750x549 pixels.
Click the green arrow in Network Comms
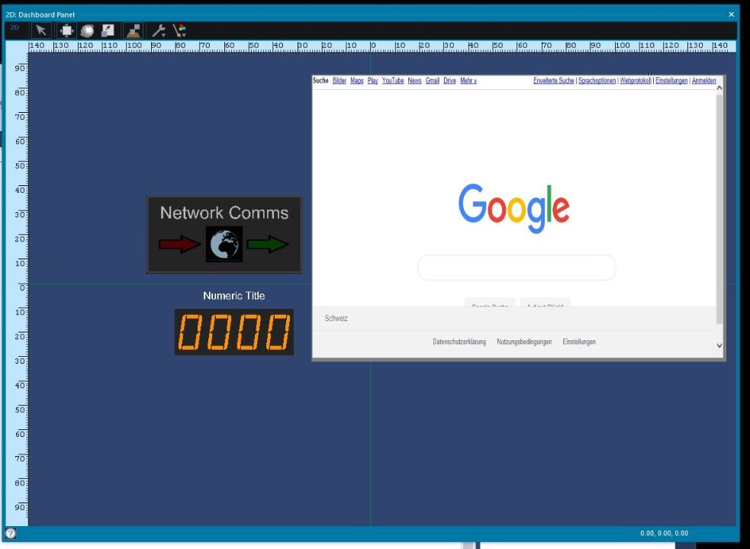point(268,244)
